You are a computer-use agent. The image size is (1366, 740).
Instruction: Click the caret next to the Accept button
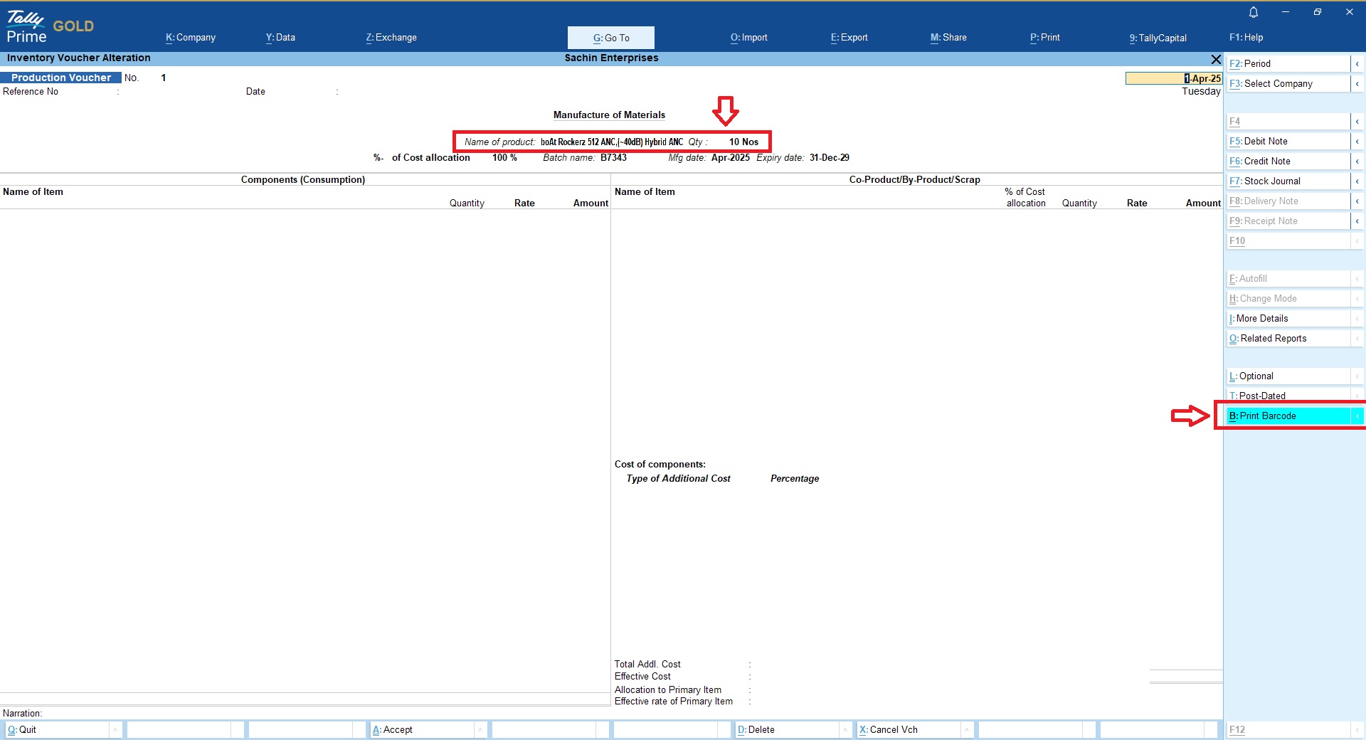(x=481, y=730)
